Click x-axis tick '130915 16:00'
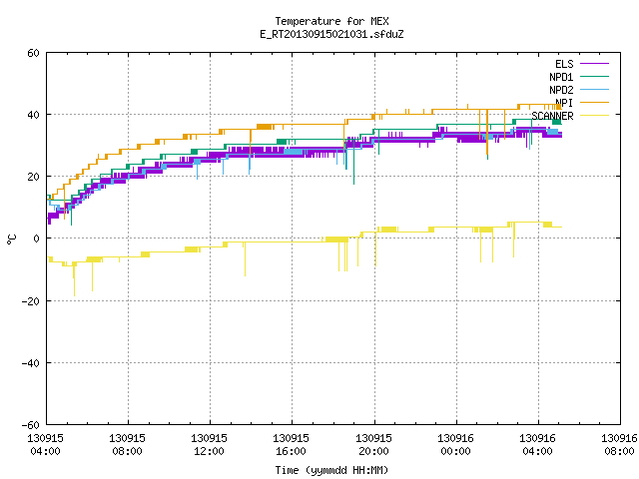The image size is (639, 479). tap(291, 445)
